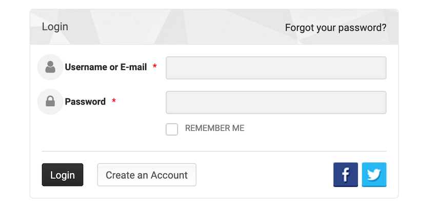Focus the Username or E-mail input field

(276, 68)
